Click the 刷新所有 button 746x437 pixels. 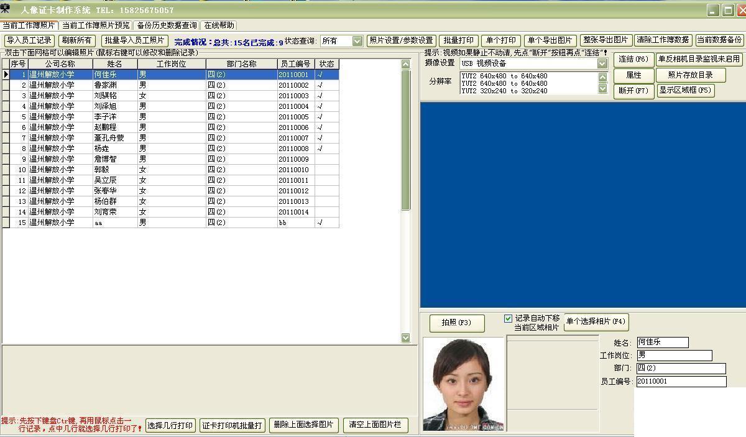77,40
